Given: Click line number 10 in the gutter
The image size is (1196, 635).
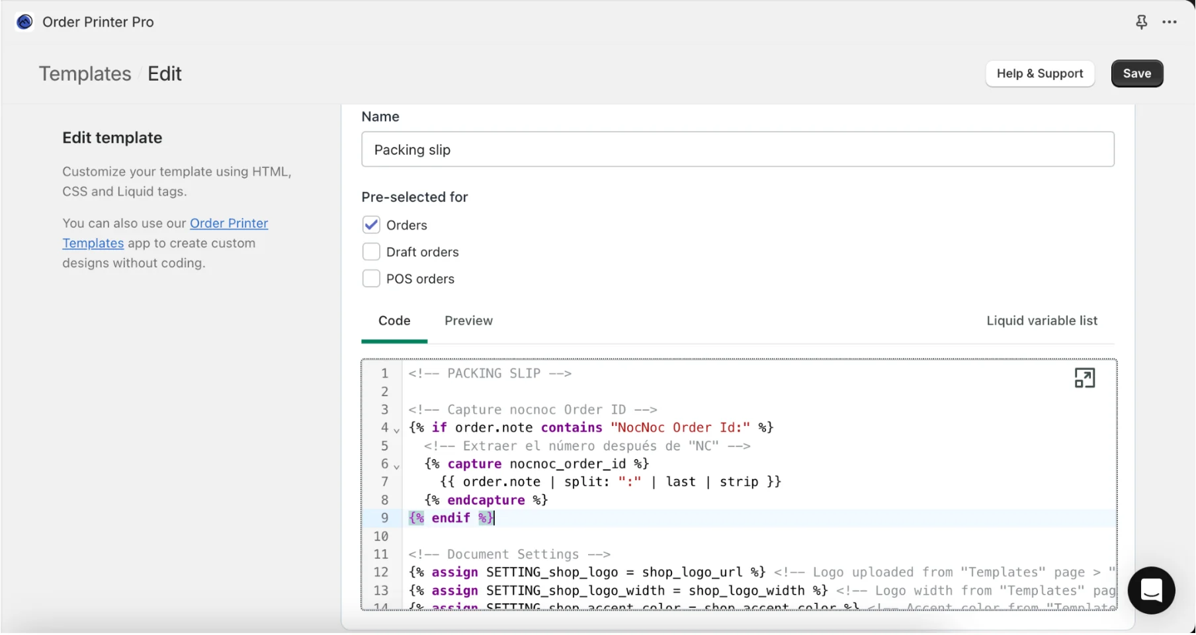Looking at the screenshot, I should (381, 536).
